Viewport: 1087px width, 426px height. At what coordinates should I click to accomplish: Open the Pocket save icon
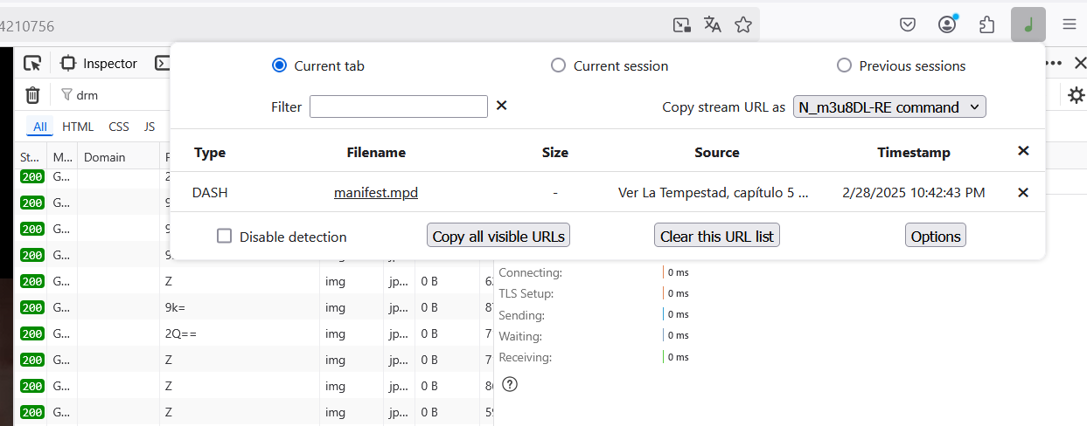pos(908,24)
